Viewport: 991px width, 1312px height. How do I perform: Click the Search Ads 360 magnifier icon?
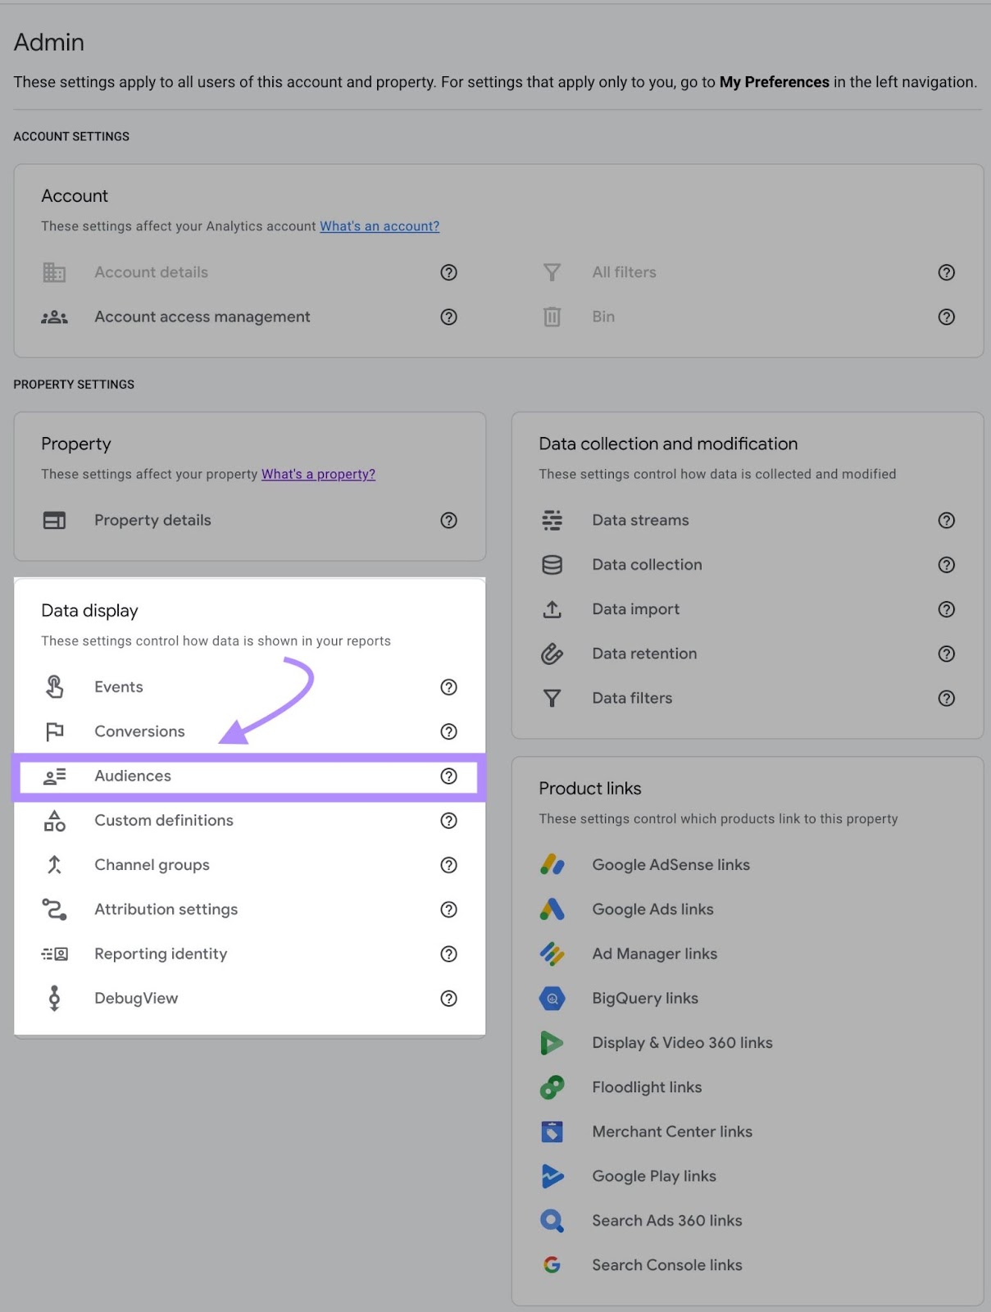pyautogui.click(x=552, y=1221)
